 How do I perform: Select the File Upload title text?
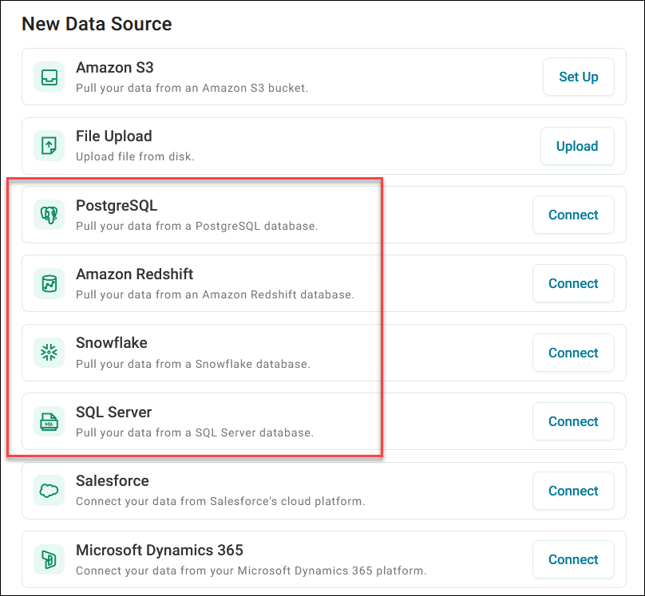(114, 136)
